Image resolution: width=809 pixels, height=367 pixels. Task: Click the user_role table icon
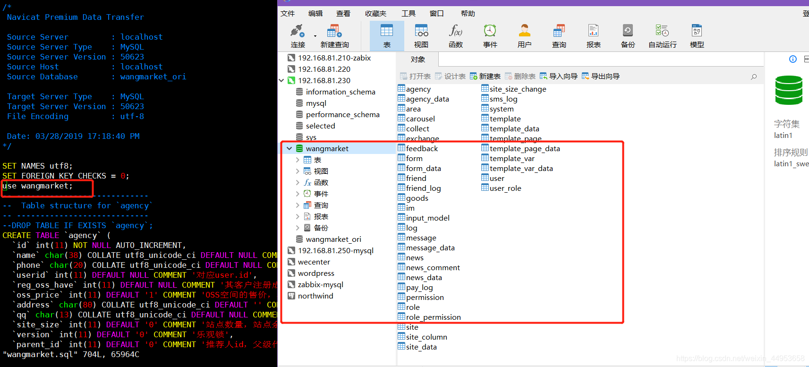click(x=485, y=188)
